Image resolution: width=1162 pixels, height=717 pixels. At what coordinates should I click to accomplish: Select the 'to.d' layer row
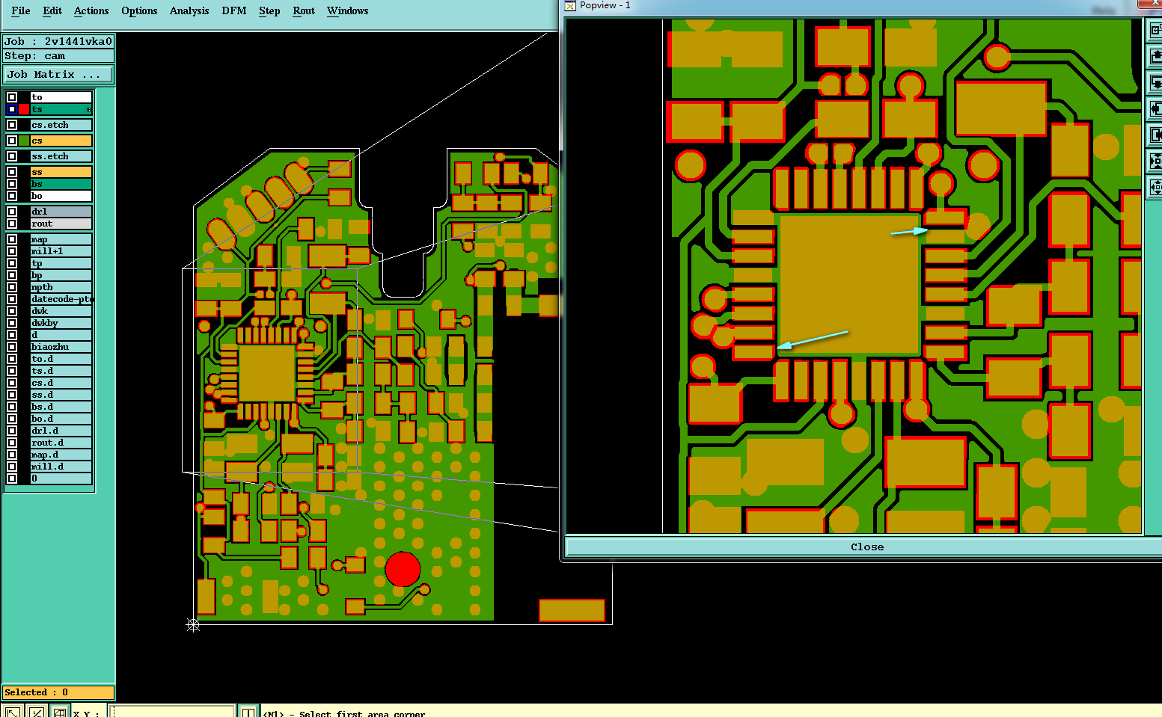coord(61,359)
